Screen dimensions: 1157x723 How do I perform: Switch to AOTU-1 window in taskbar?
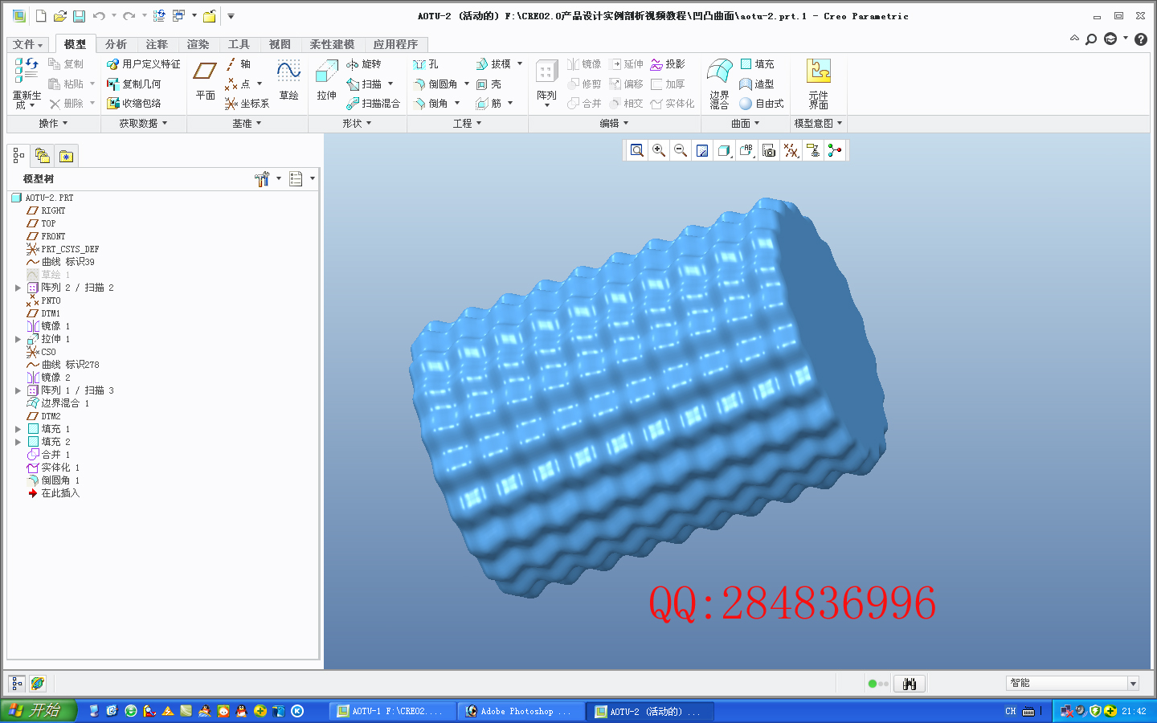(392, 711)
